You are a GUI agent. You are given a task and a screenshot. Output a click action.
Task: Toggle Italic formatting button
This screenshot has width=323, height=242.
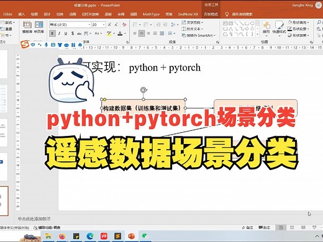tap(59, 34)
